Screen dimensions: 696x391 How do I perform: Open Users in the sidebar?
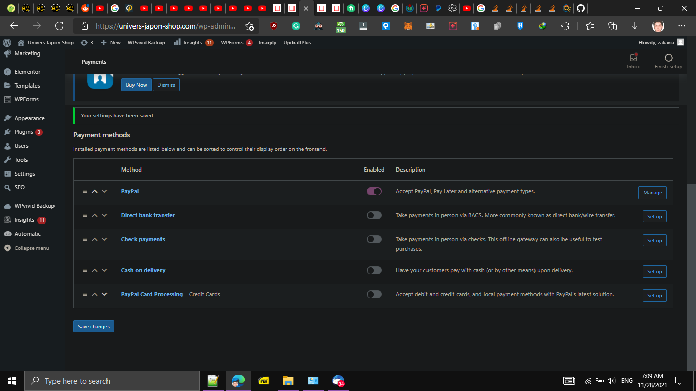[x=21, y=146]
